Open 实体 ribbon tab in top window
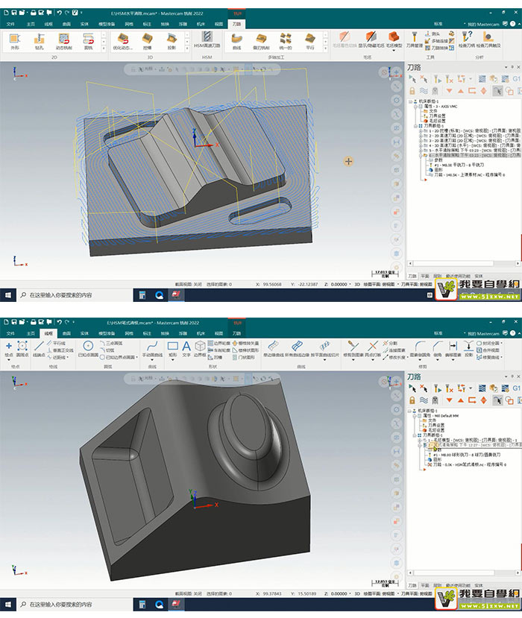 (84, 25)
